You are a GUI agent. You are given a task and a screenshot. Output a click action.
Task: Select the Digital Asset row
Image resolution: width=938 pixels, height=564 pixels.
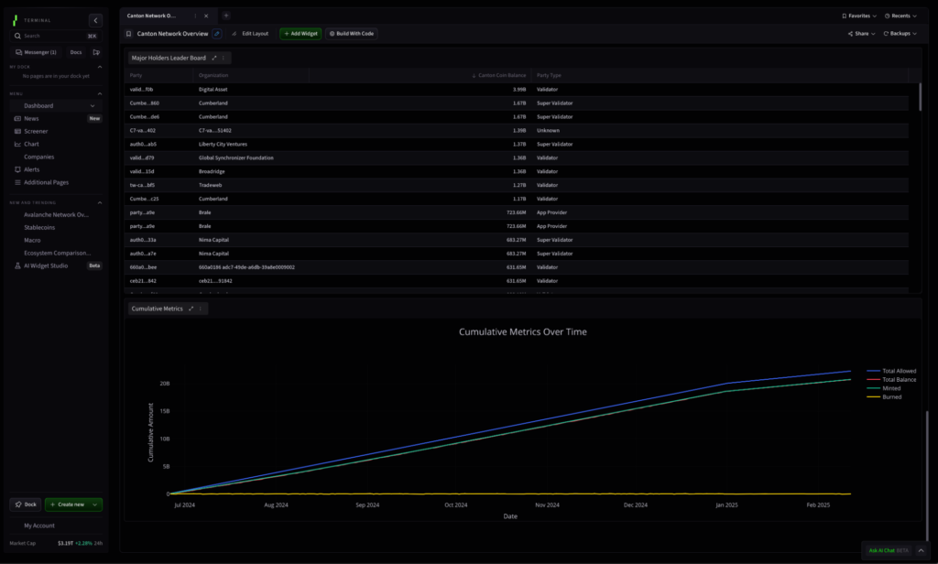517,90
